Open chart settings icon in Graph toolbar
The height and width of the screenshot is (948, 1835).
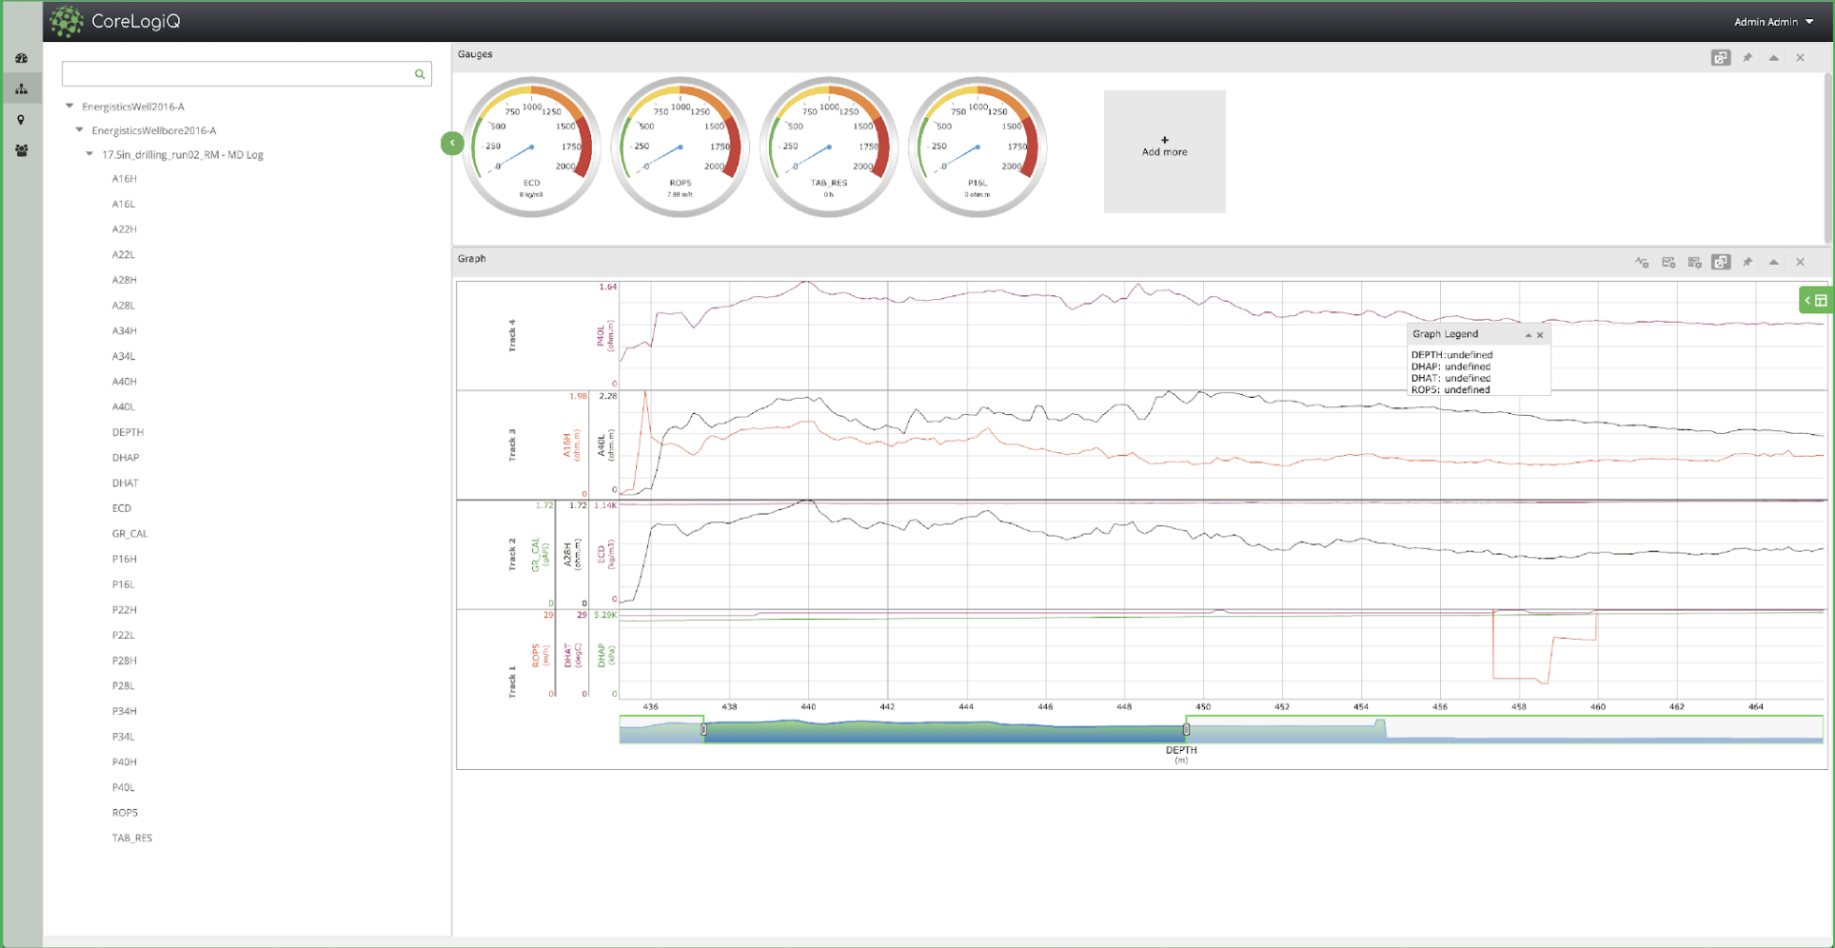coord(1668,262)
